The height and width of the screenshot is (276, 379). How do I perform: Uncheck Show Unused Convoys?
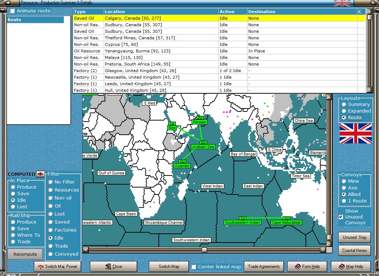coord(340,217)
